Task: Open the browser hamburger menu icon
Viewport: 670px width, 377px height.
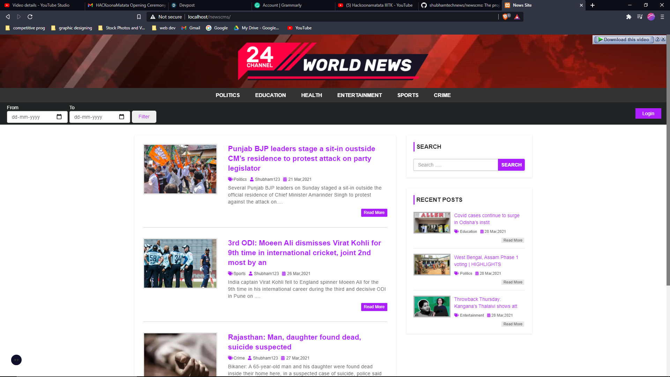Action: click(x=662, y=17)
